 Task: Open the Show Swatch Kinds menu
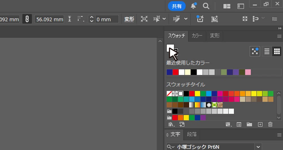[x=228, y=124]
